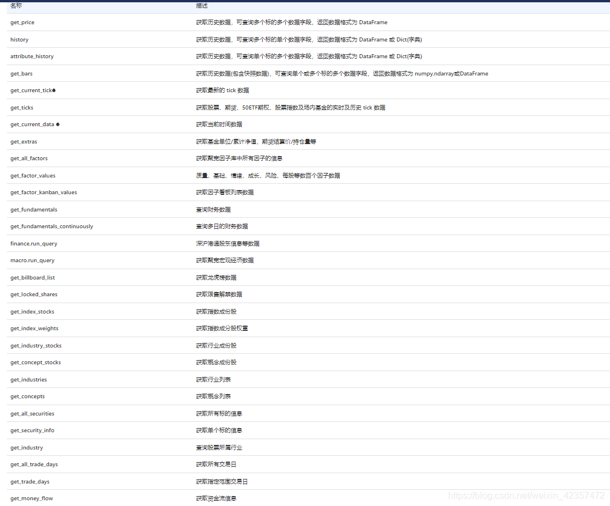The image size is (610, 506).
Task: Click description 获取概念成份股
Action: (x=217, y=362)
